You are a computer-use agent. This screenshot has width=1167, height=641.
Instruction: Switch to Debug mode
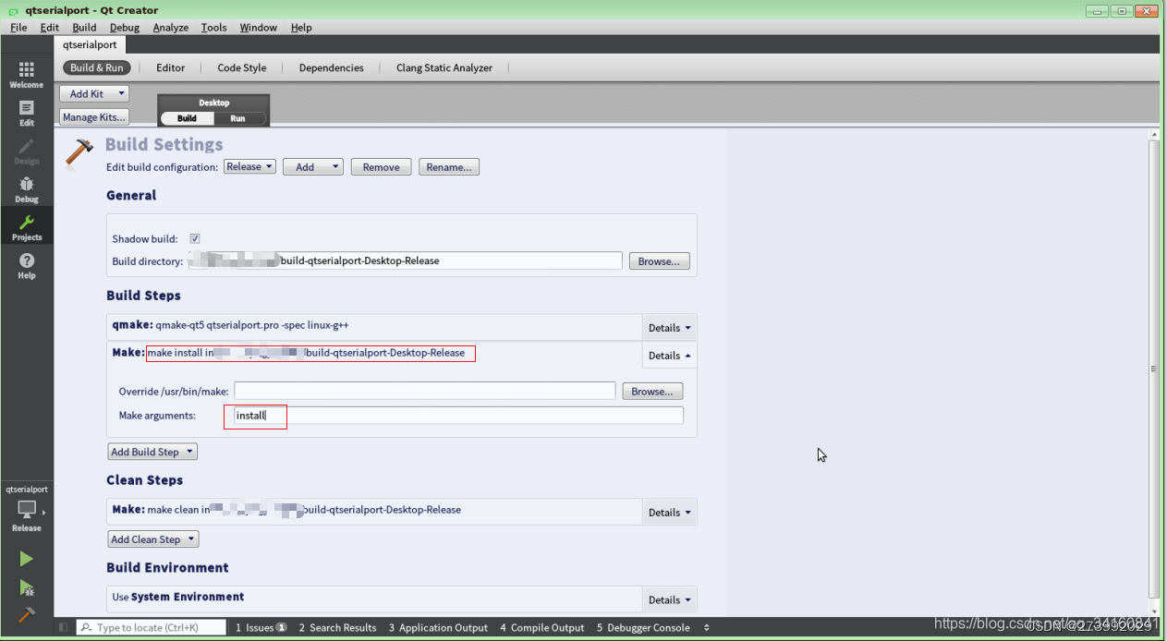(x=27, y=189)
